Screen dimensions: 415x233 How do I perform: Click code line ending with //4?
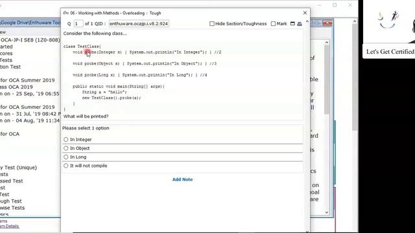point(140,75)
